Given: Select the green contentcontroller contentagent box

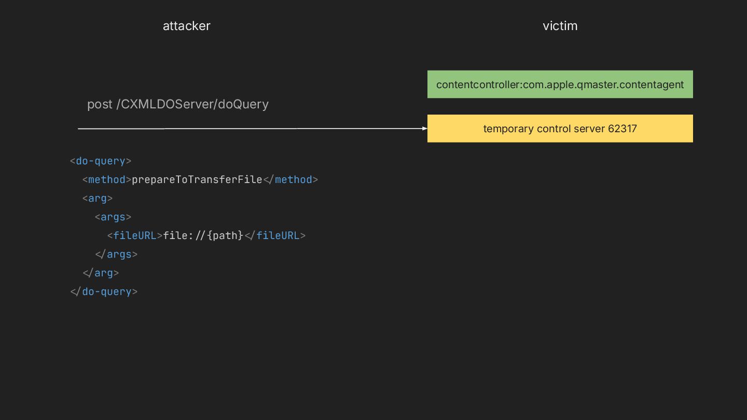Looking at the screenshot, I should click(x=560, y=85).
